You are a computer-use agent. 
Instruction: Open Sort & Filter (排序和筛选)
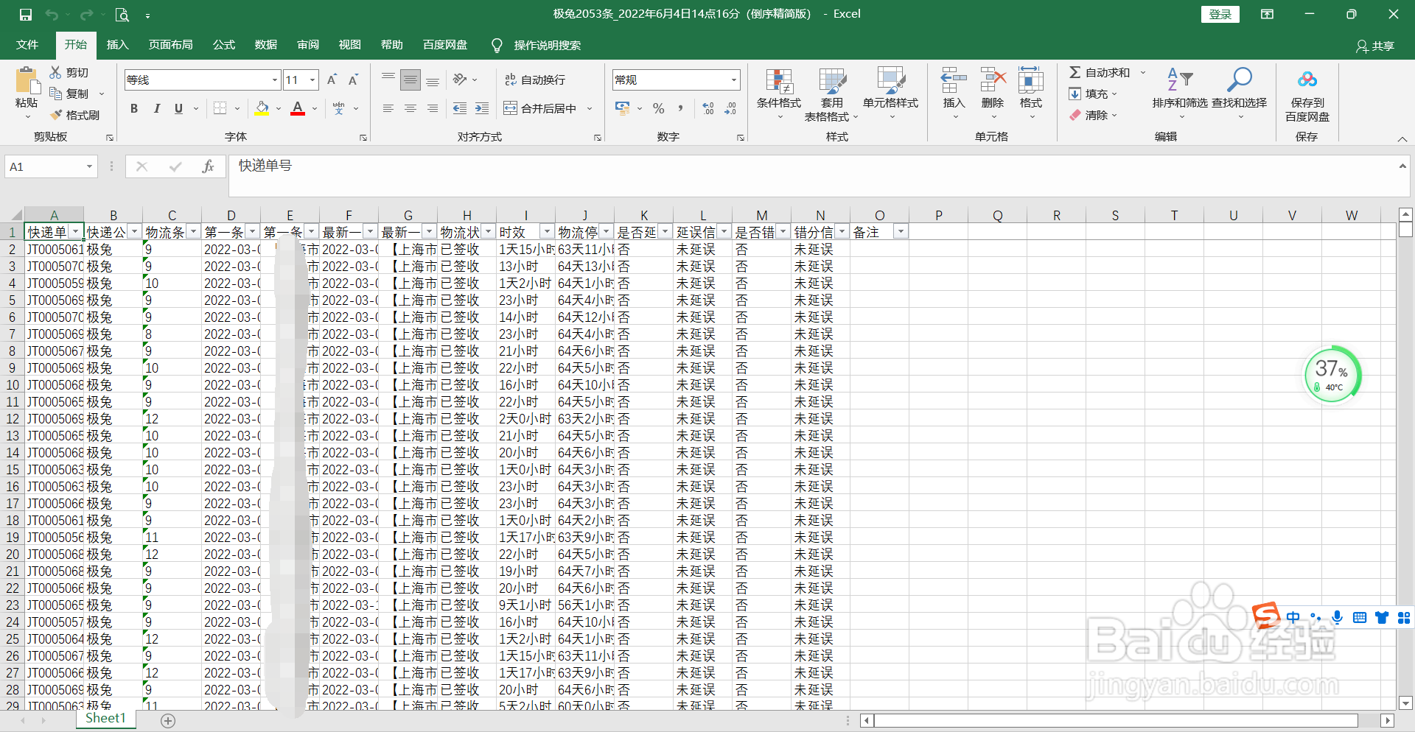1180,94
